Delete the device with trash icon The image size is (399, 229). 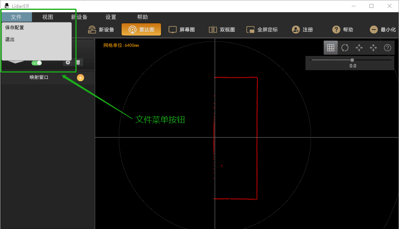[x=78, y=62]
